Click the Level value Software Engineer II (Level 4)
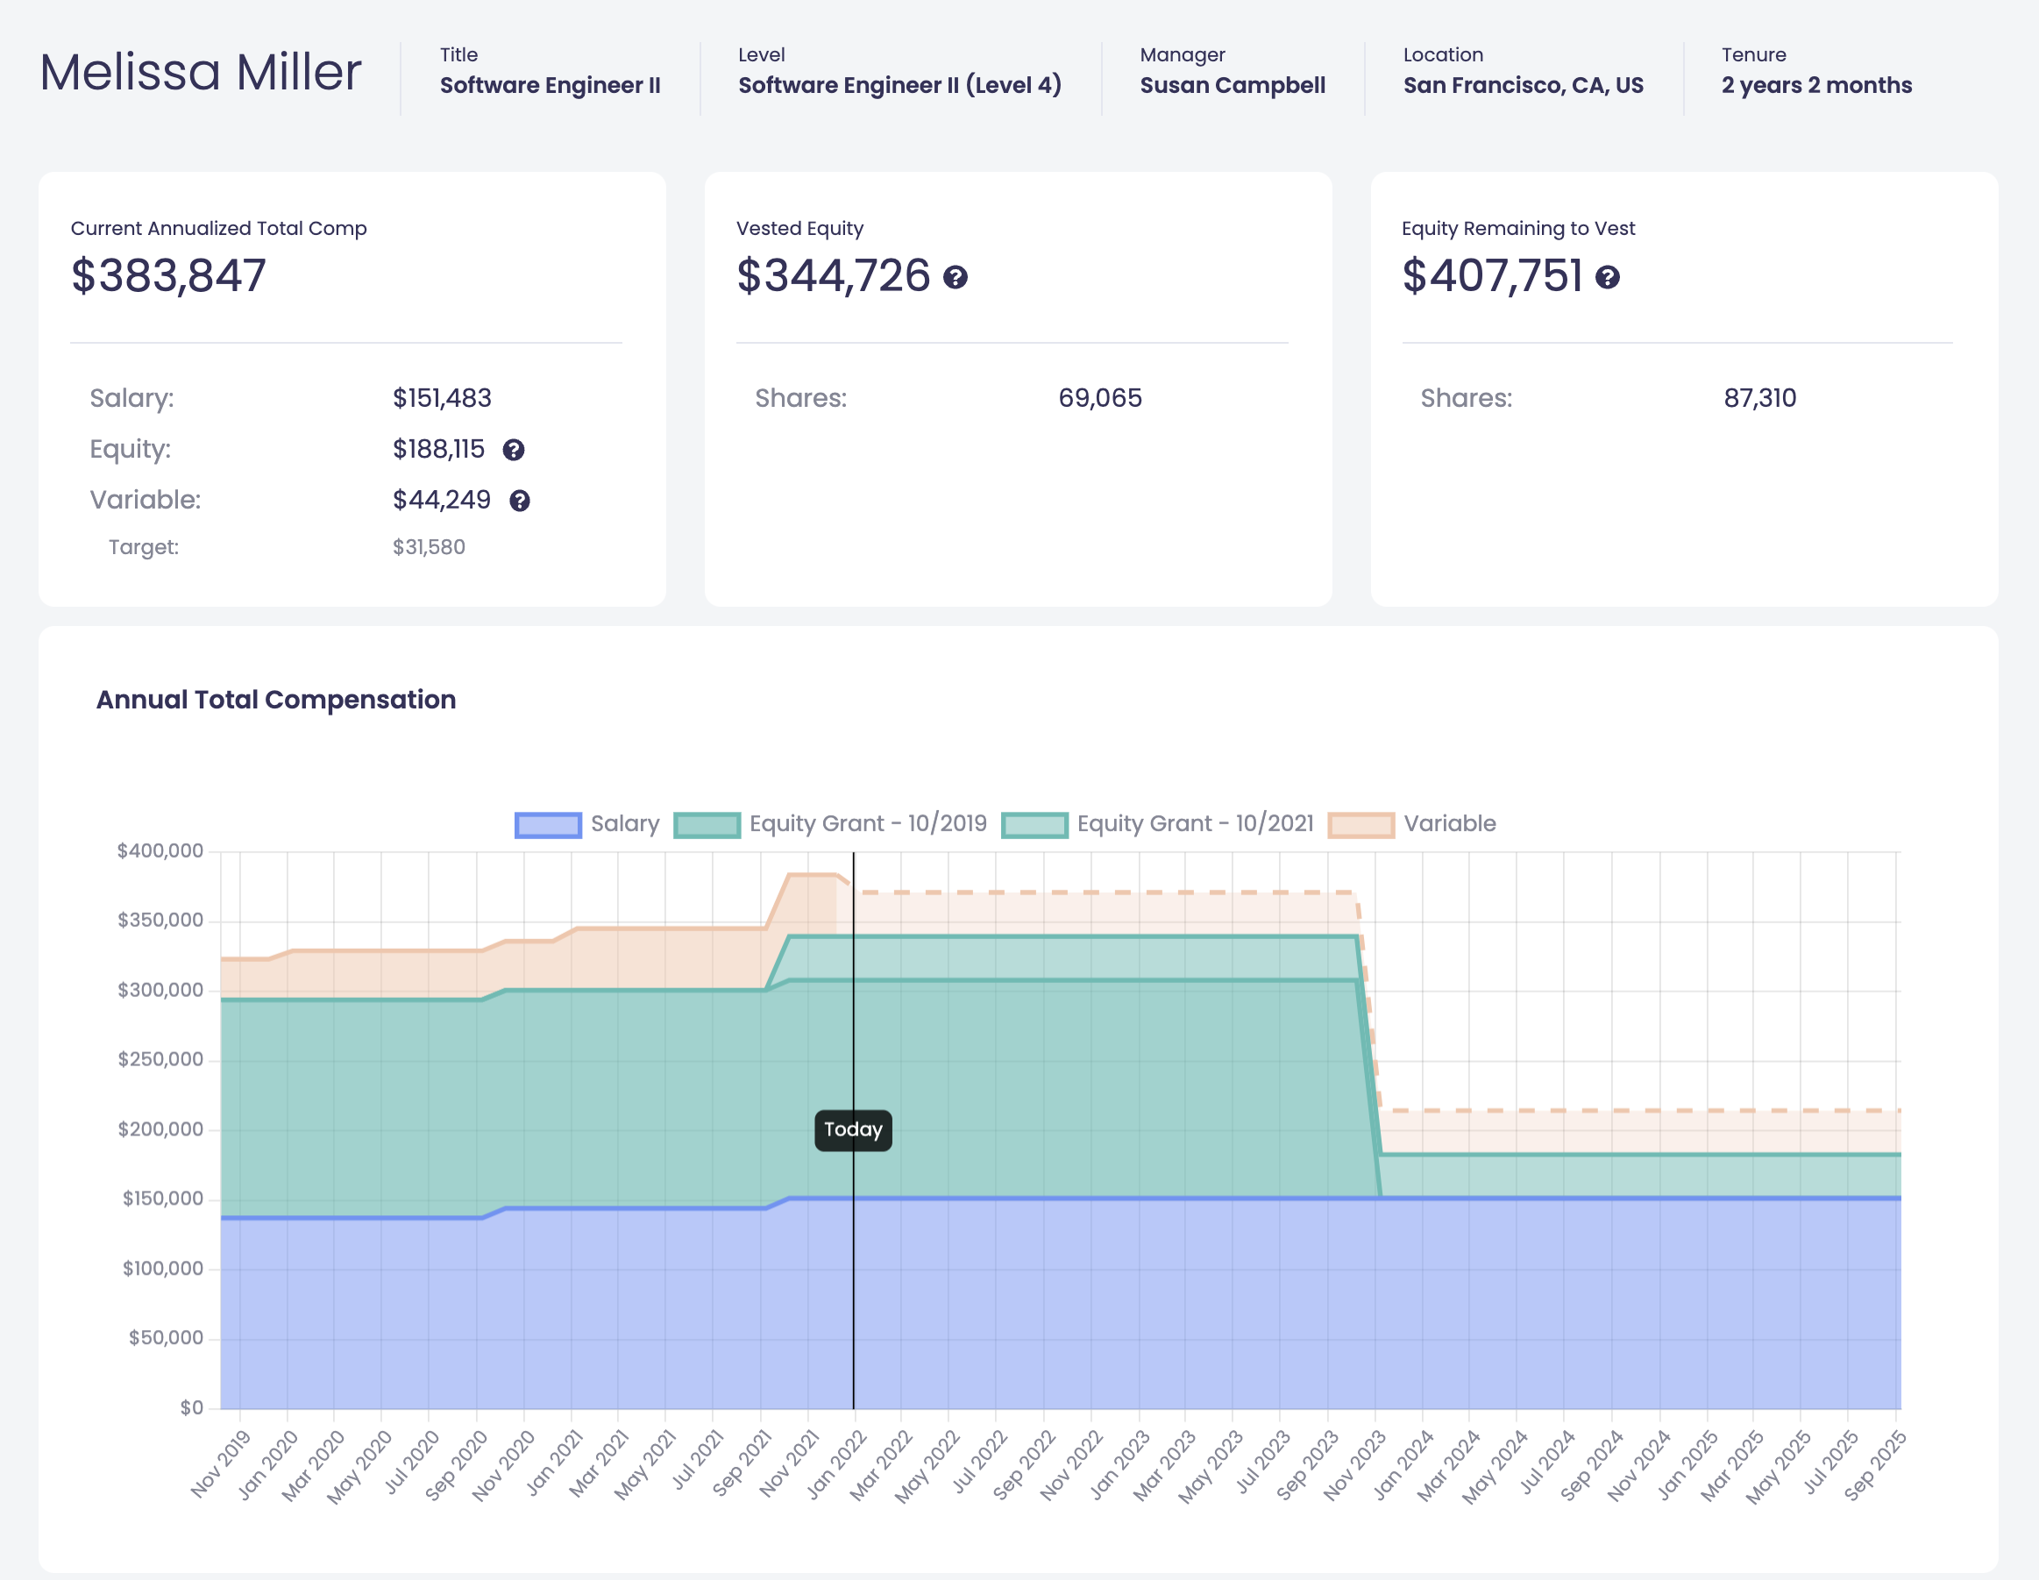The width and height of the screenshot is (2039, 1580). [900, 85]
